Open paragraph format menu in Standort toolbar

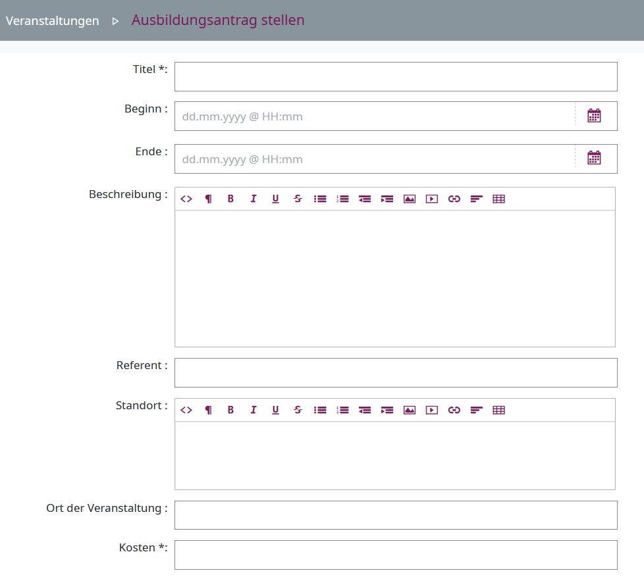(209, 410)
